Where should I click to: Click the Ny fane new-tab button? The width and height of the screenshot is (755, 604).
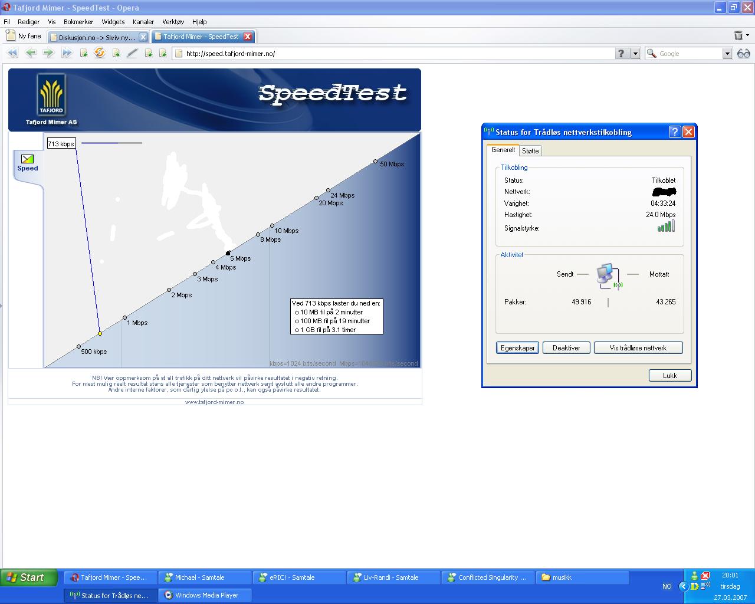[24, 36]
